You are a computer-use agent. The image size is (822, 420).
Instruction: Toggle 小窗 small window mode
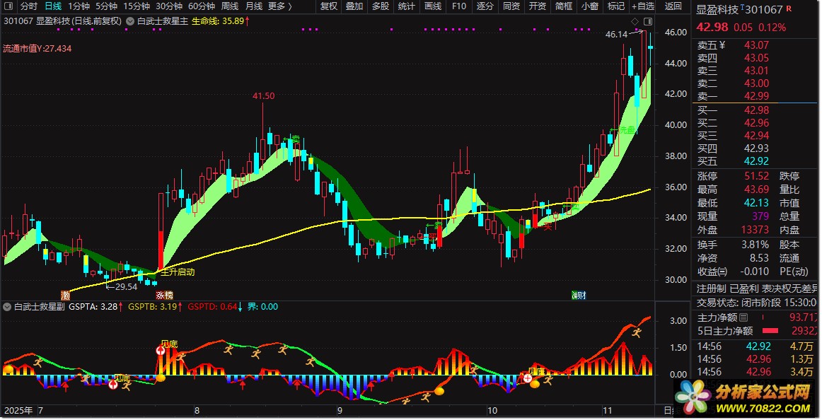pos(590,6)
